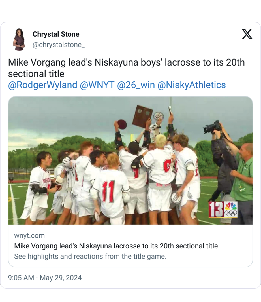Visit the @26_win mention

(136, 85)
